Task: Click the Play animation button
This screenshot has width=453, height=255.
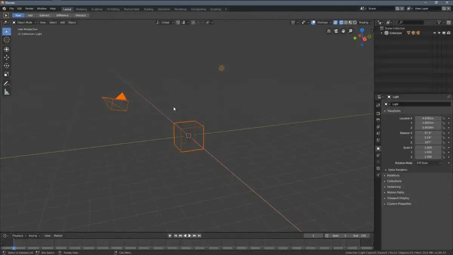Action: coord(190,235)
